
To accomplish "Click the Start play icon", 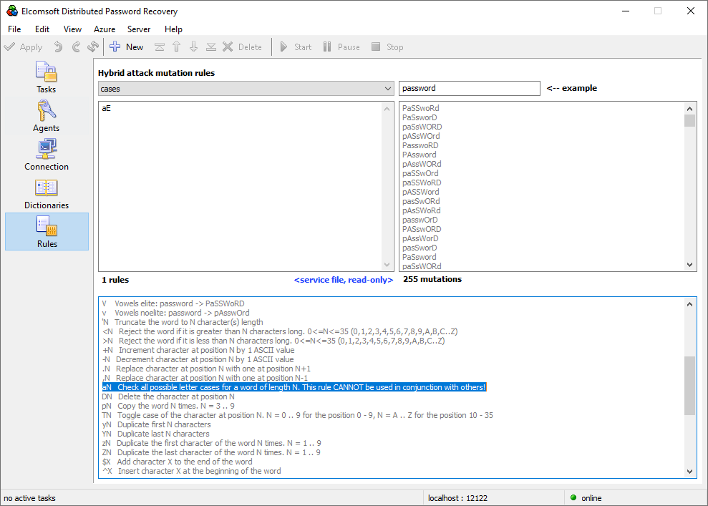I will click(x=283, y=47).
